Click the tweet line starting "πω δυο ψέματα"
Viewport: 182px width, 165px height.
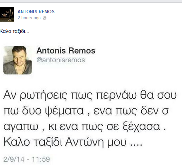(86, 111)
